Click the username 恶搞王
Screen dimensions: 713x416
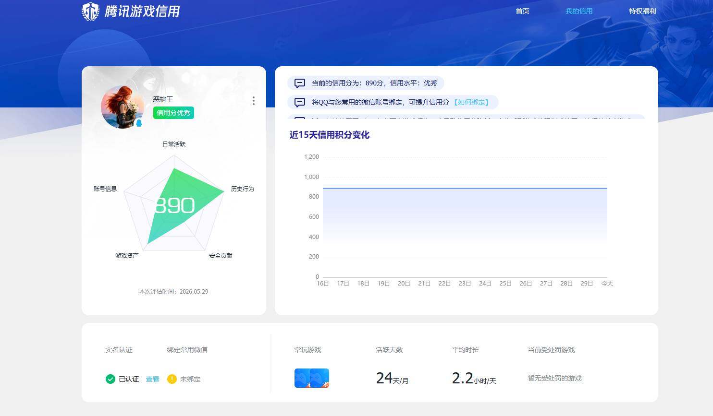coord(163,99)
